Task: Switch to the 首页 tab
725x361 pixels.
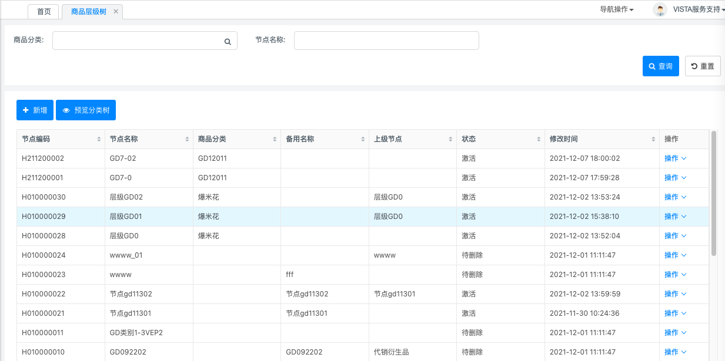Action: [x=44, y=12]
